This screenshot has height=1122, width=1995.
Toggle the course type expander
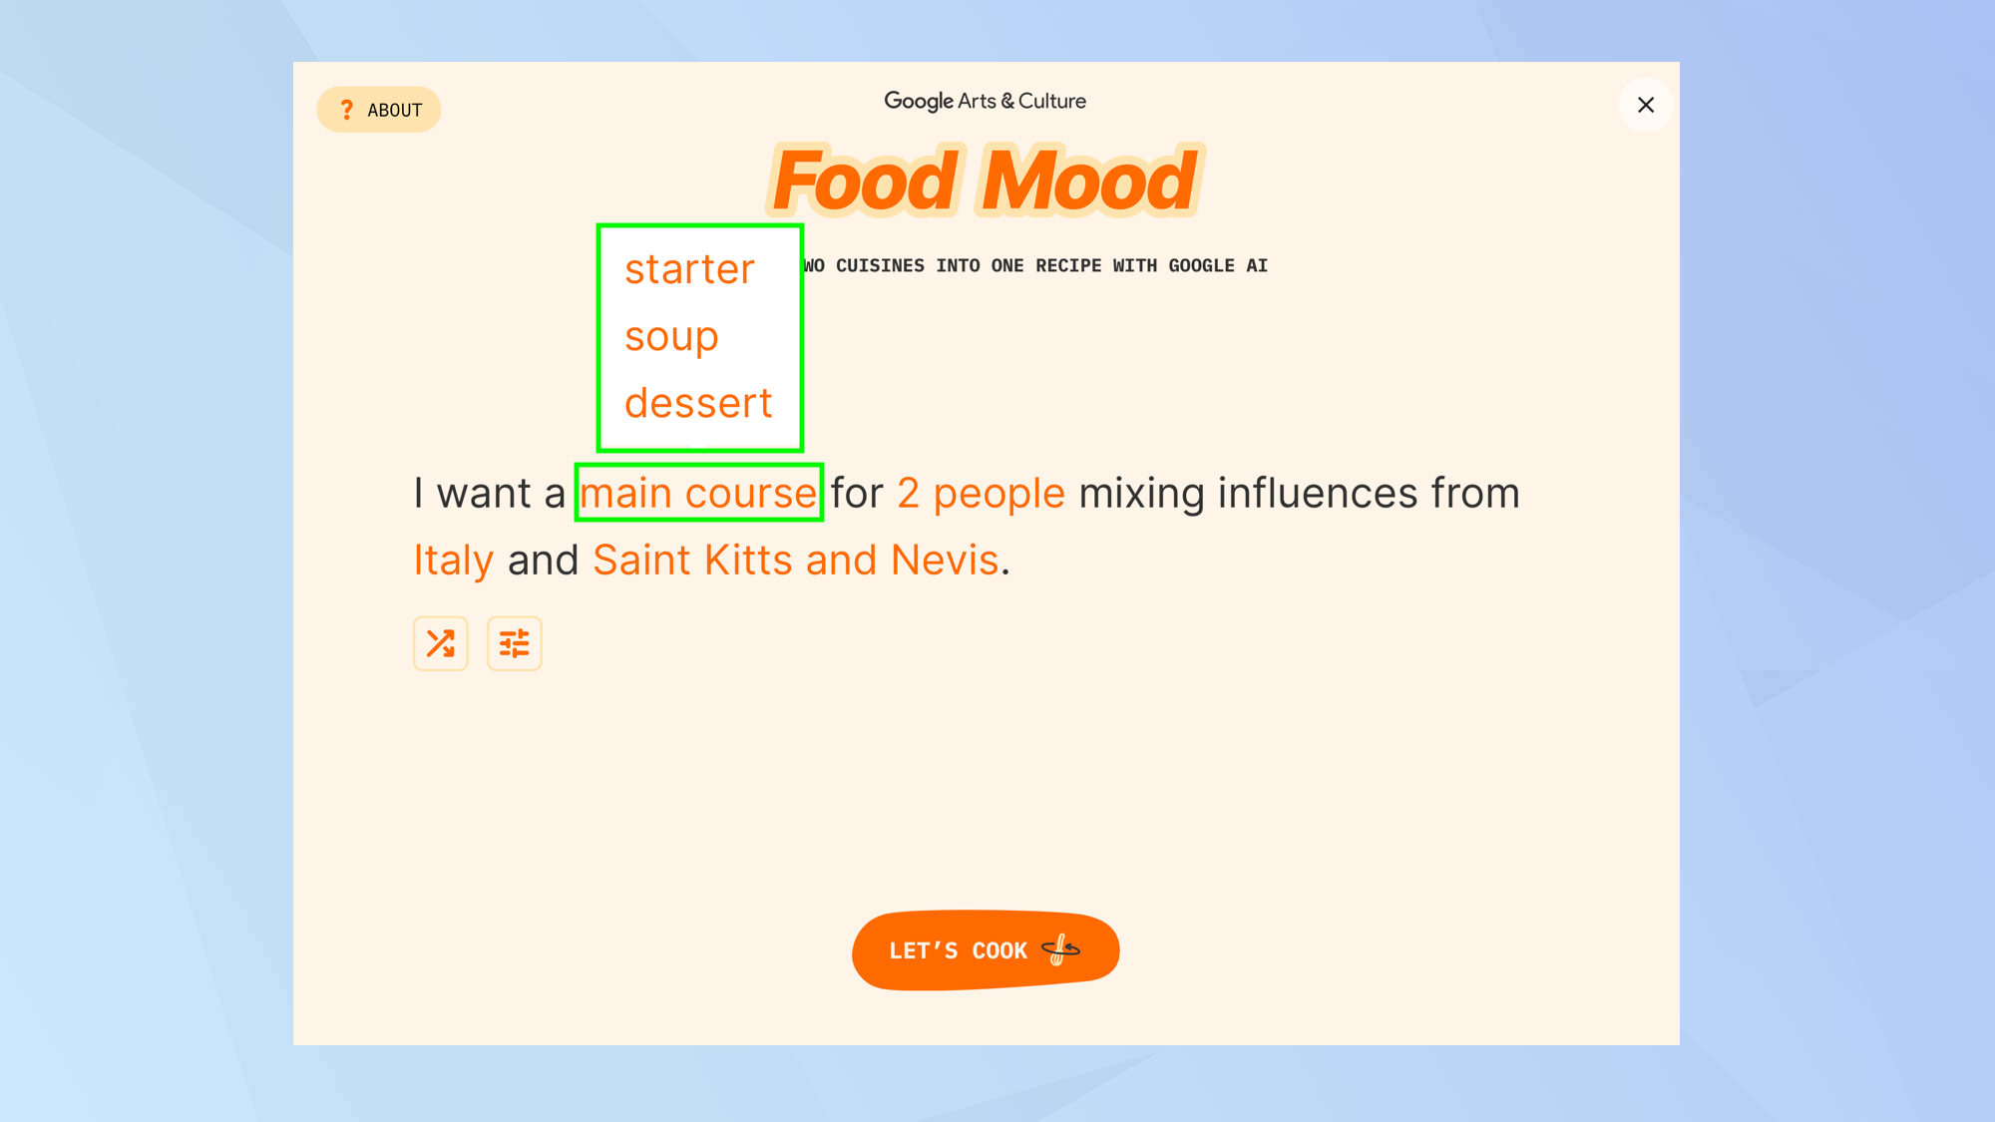click(x=699, y=492)
